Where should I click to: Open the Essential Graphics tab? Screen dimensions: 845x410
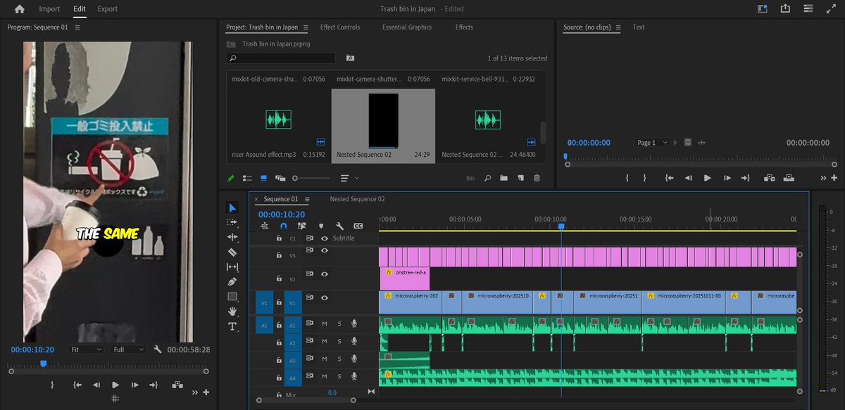[407, 27]
